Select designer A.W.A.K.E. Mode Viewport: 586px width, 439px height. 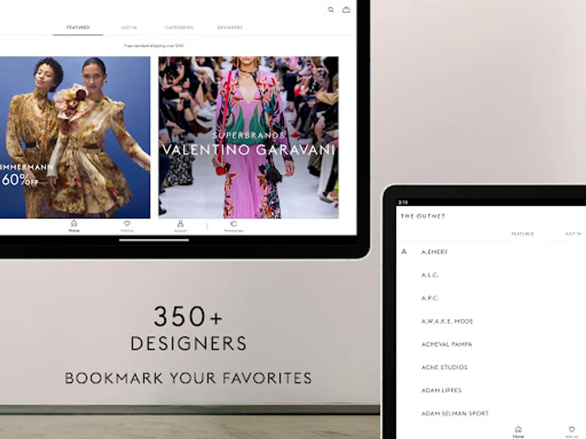447,321
